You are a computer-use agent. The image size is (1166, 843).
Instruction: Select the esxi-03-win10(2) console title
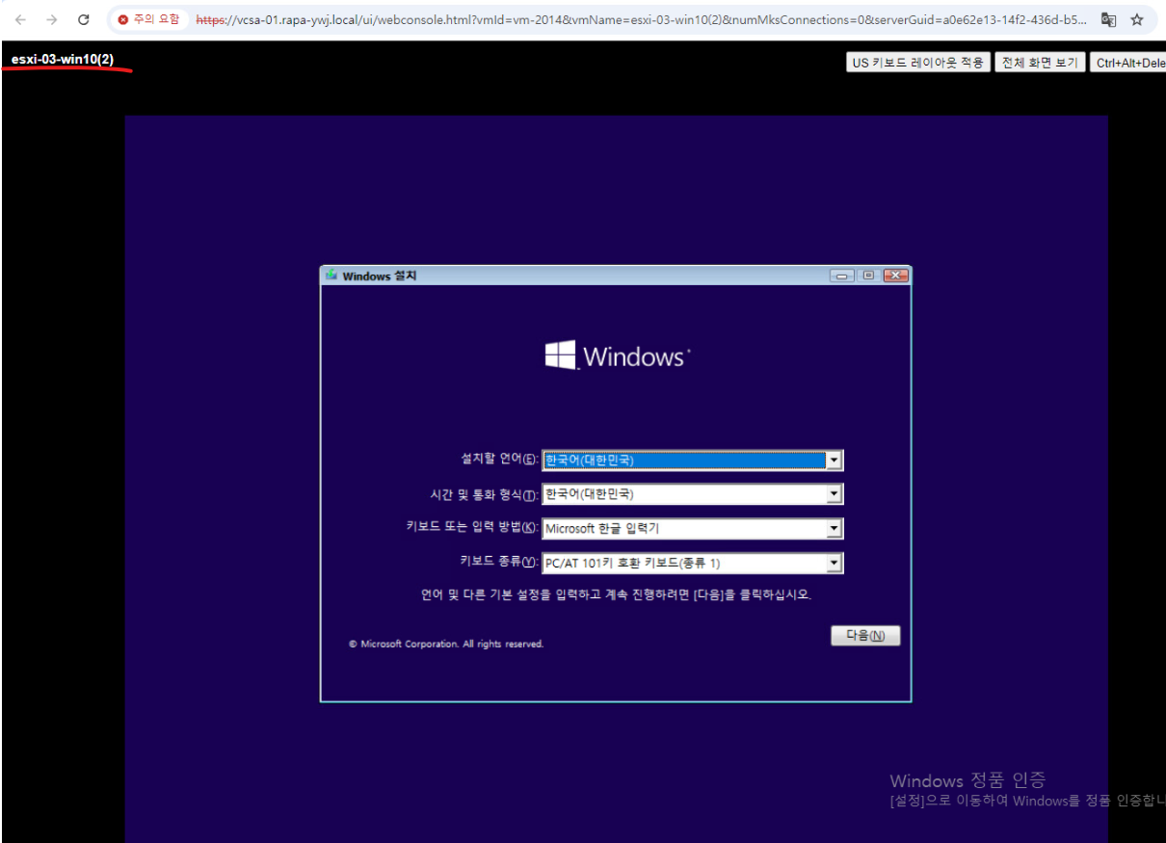coord(62,60)
